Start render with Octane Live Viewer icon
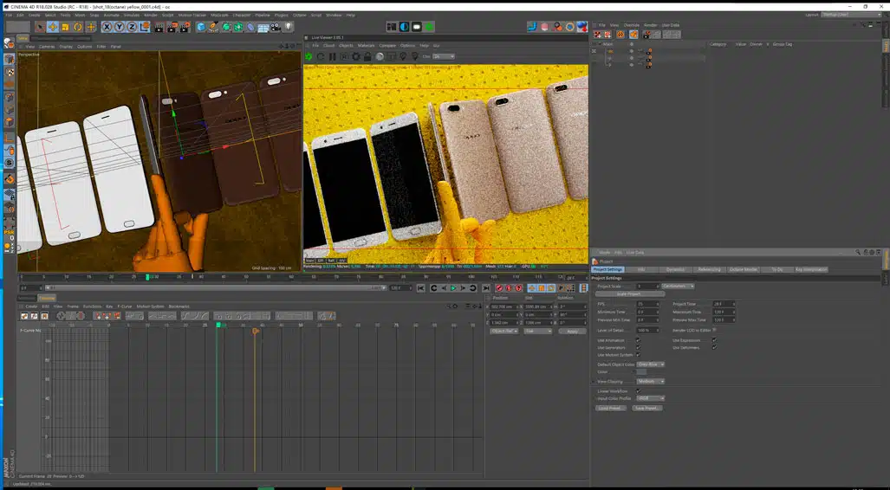890x490 pixels. 309,57
